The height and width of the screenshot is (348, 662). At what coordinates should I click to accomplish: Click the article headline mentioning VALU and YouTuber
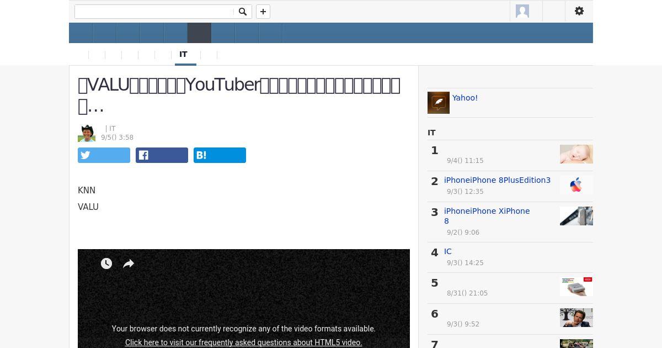point(239,95)
